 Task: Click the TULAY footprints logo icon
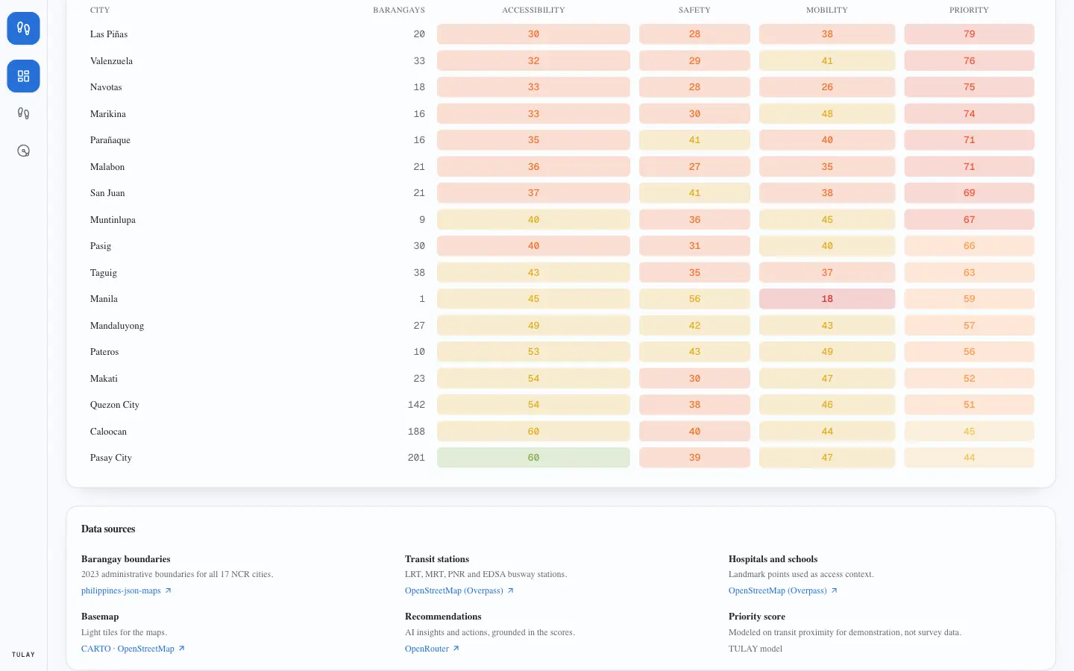tap(23, 28)
